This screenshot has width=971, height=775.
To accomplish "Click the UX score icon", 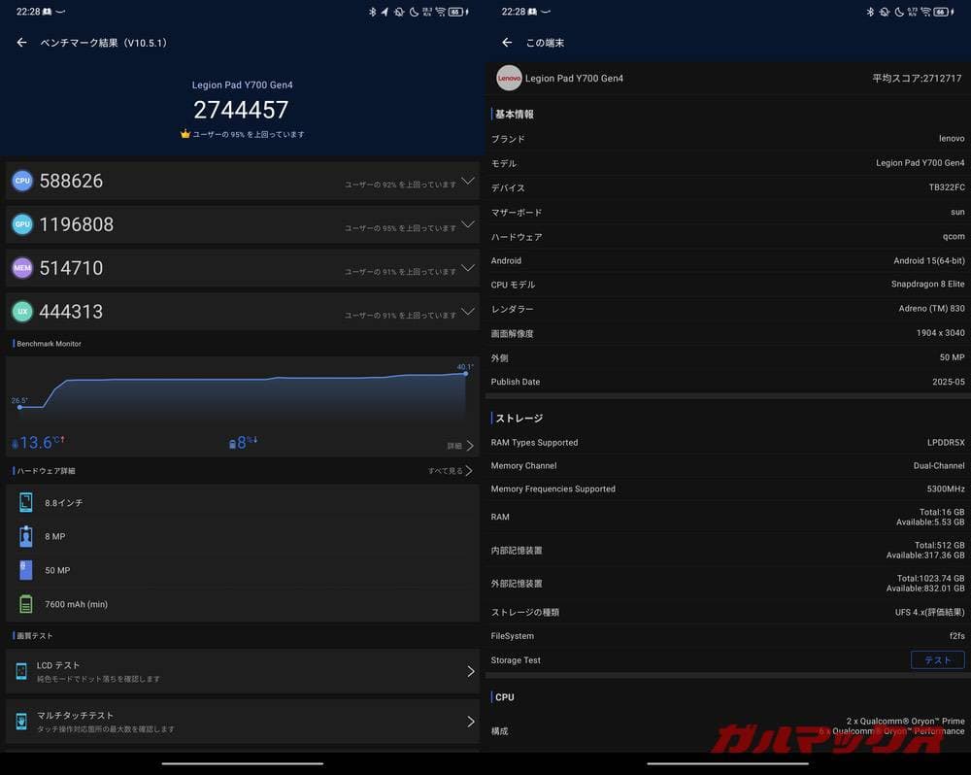I will click(x=21, y=312).
